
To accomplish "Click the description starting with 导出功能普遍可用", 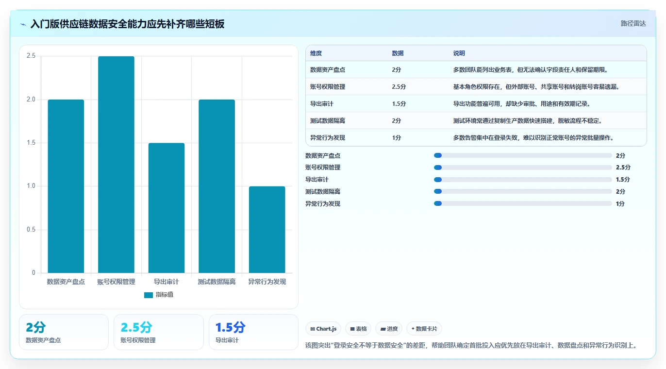I will [522, 104].
